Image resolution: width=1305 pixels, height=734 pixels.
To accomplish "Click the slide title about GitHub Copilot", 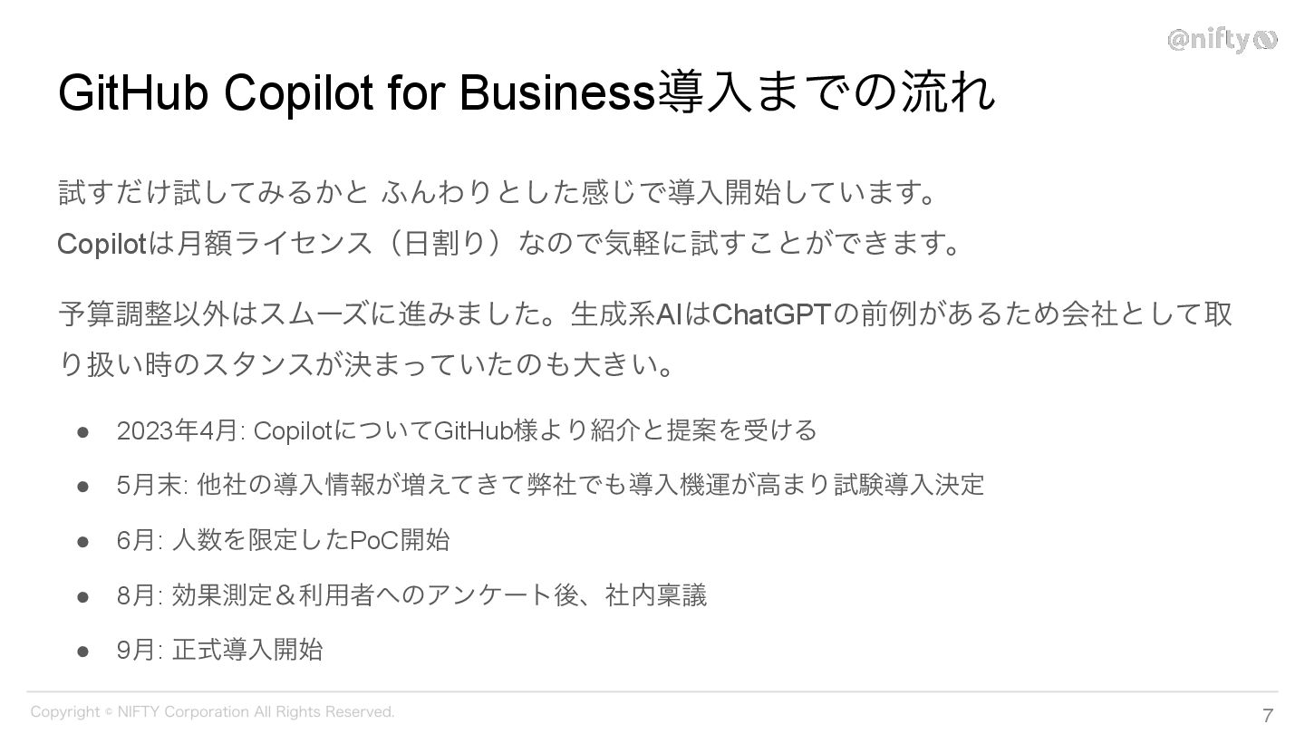I will pos(527,93).
